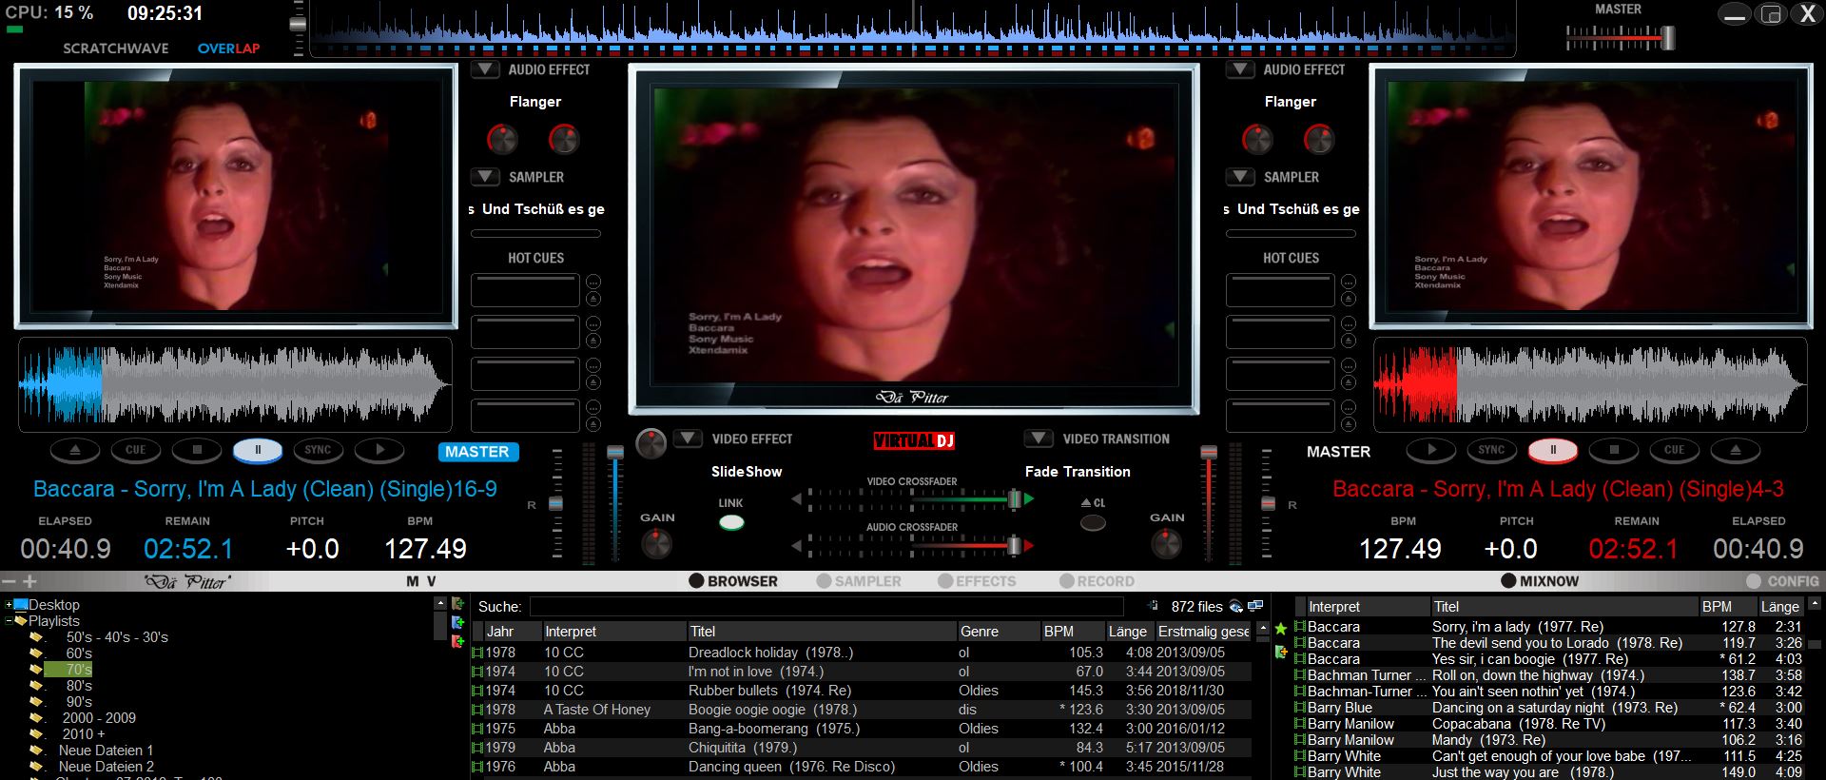Open the MIXNOW panel tab
1826x780 pixels.
coord(1540,581)
